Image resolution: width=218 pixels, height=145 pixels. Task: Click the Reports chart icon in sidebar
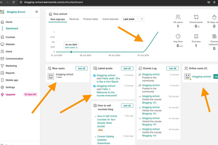pyautogui.click(x=2, y=73)
